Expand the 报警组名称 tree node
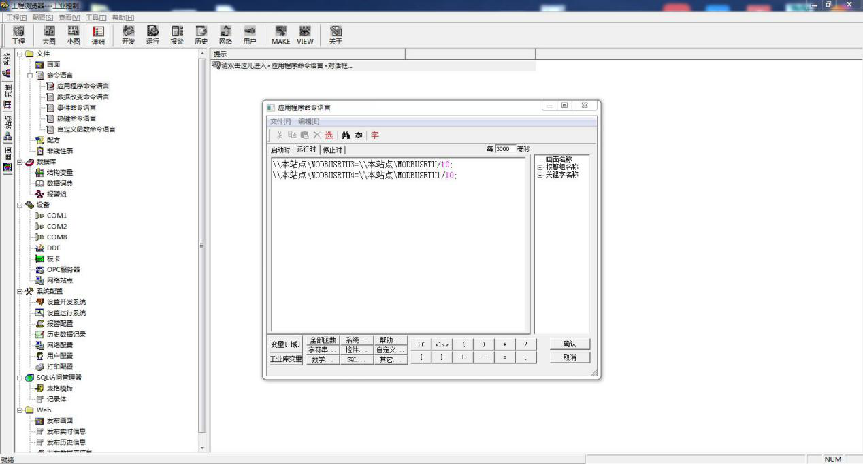Screen dimensions: 863x464 click(x=540, y=167)
